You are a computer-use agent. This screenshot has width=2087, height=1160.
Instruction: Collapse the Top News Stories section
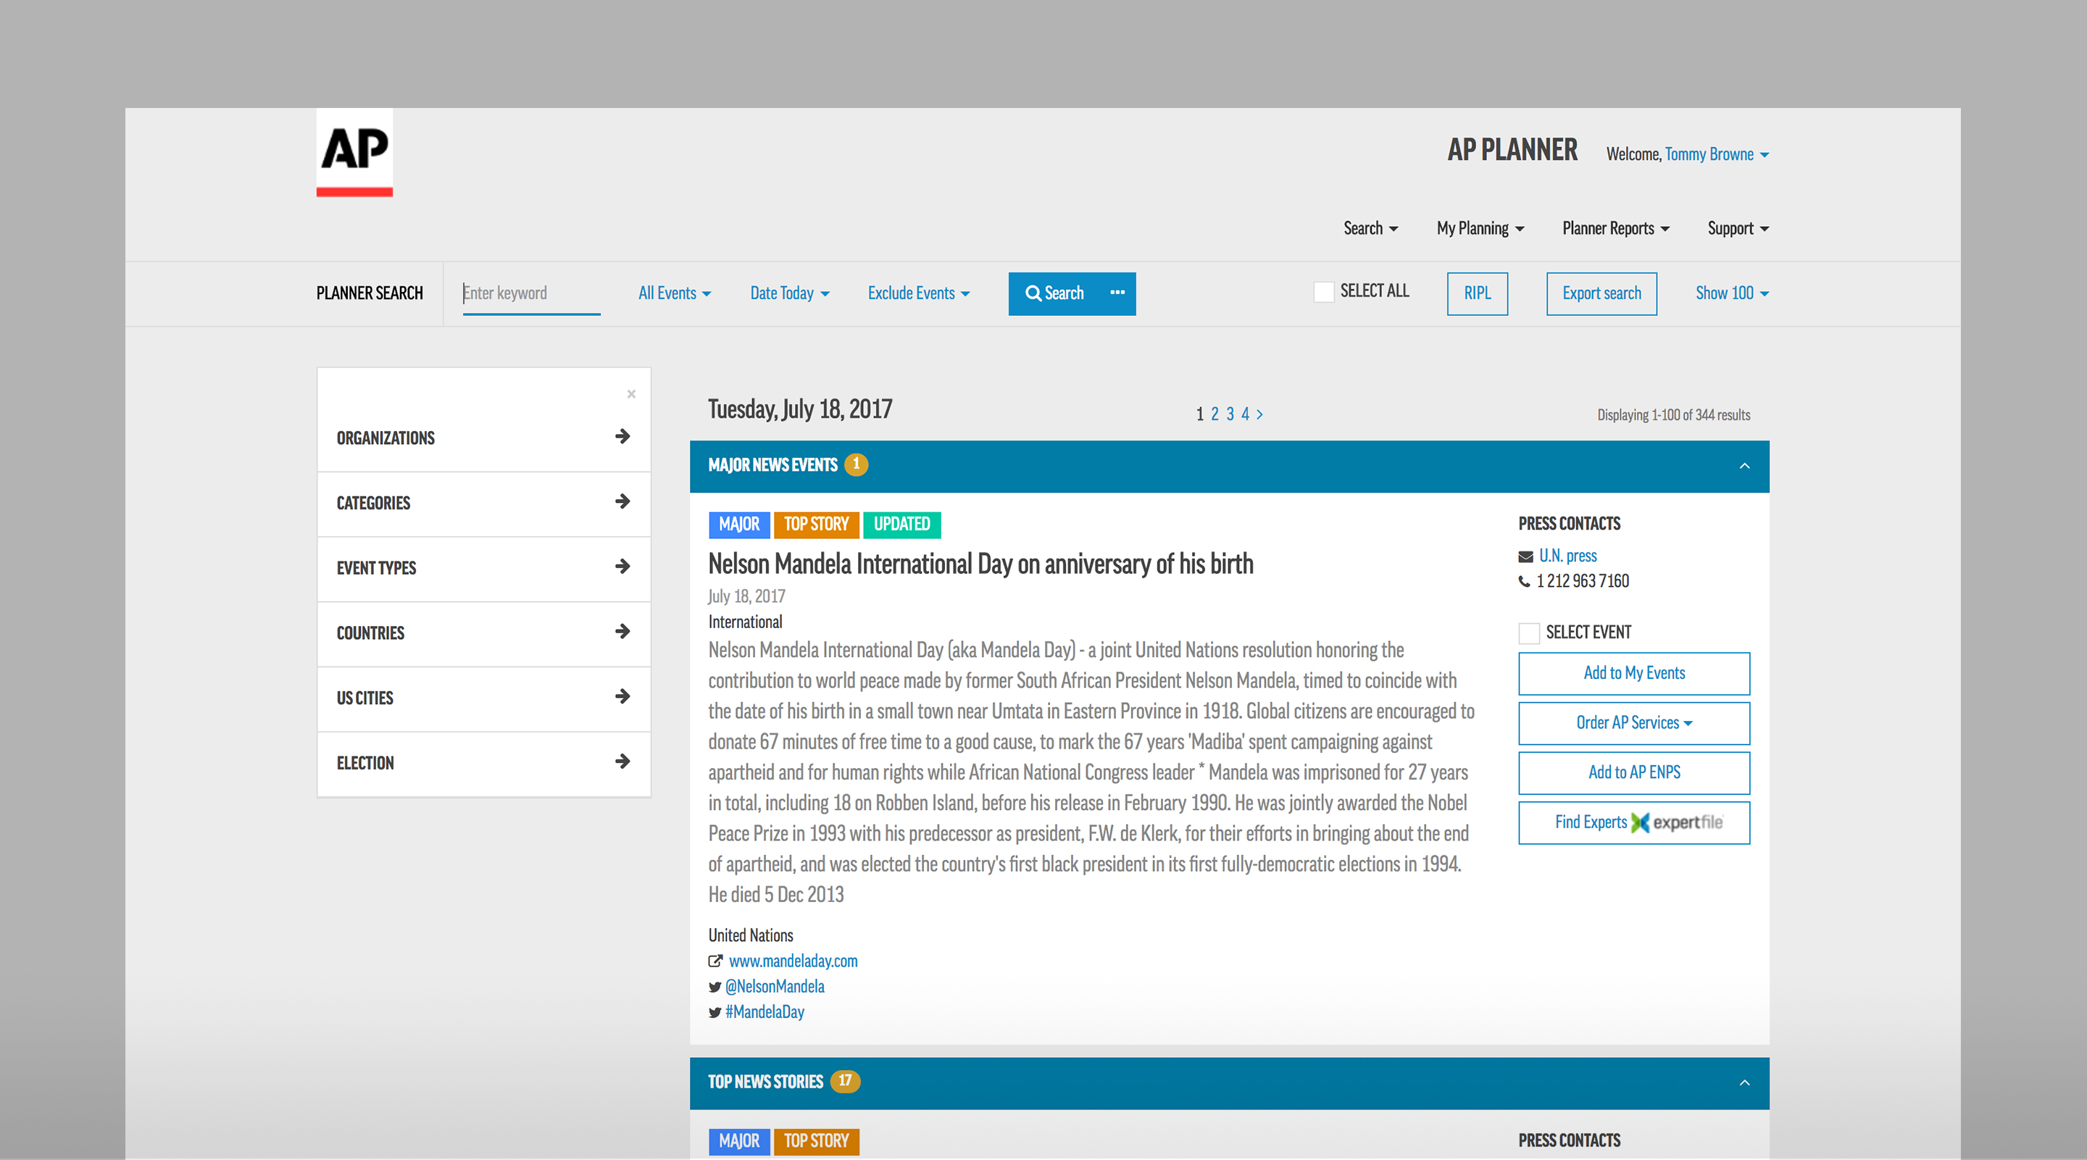(1744, 1083)
